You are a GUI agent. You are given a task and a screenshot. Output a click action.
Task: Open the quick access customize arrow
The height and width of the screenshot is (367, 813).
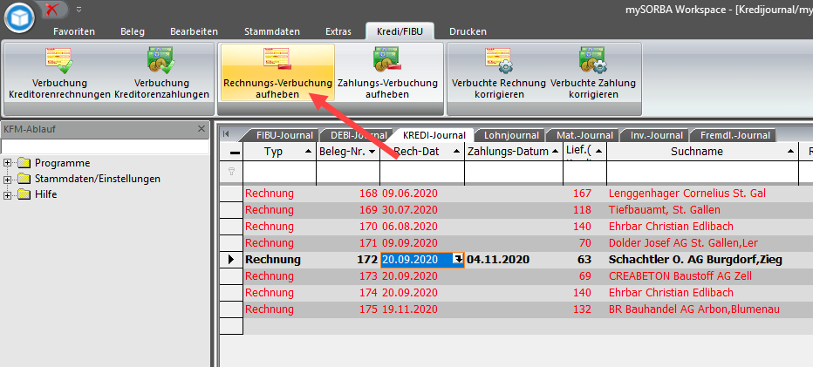tap(79, 10)
